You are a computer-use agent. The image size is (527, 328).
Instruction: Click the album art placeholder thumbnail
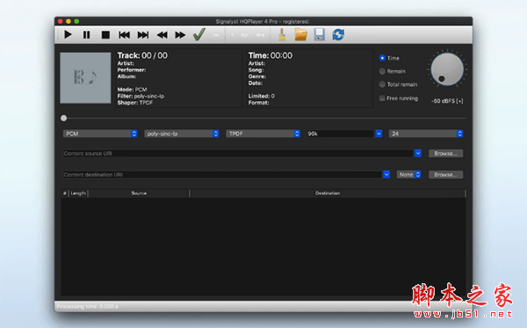click(85, 77)
